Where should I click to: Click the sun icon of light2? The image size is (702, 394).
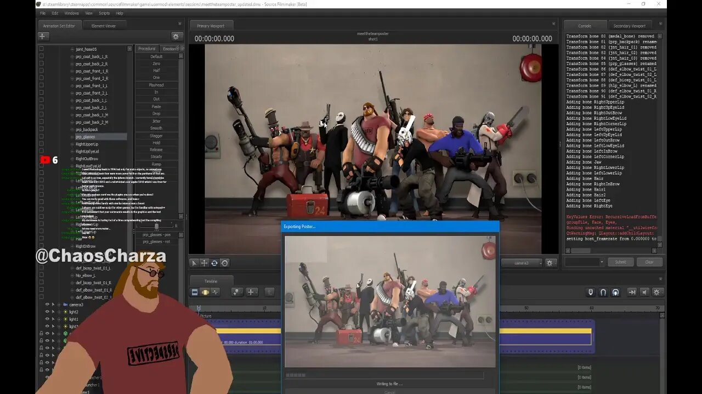coord(65,312)
